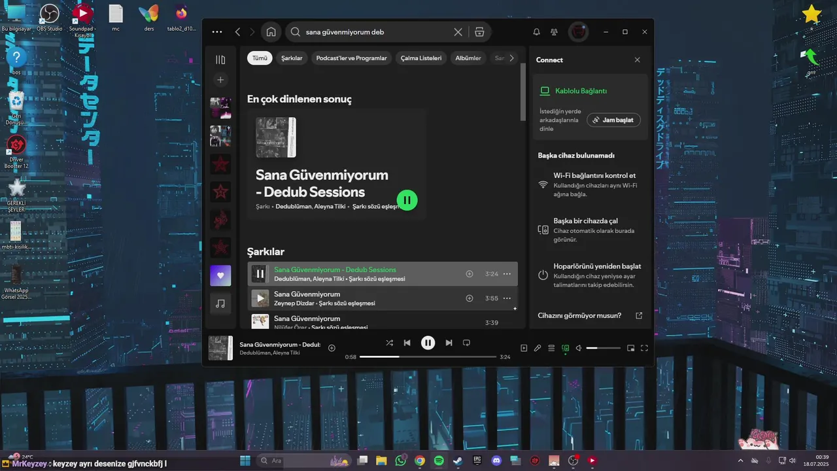
Task: Toggle repeat mode
Action: click(x=466, y=343)
